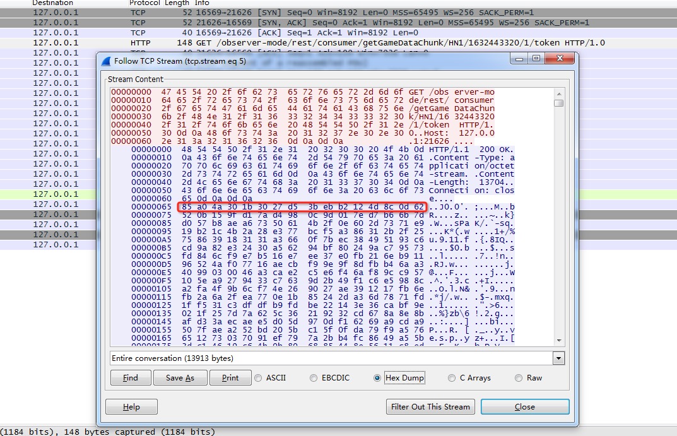This screenshot has height=436, width=677.
Task: Click the Save As button
Action: [180, 378]
